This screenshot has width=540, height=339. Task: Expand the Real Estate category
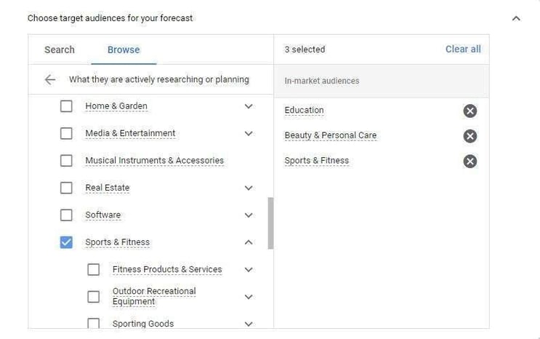[249, 188]
